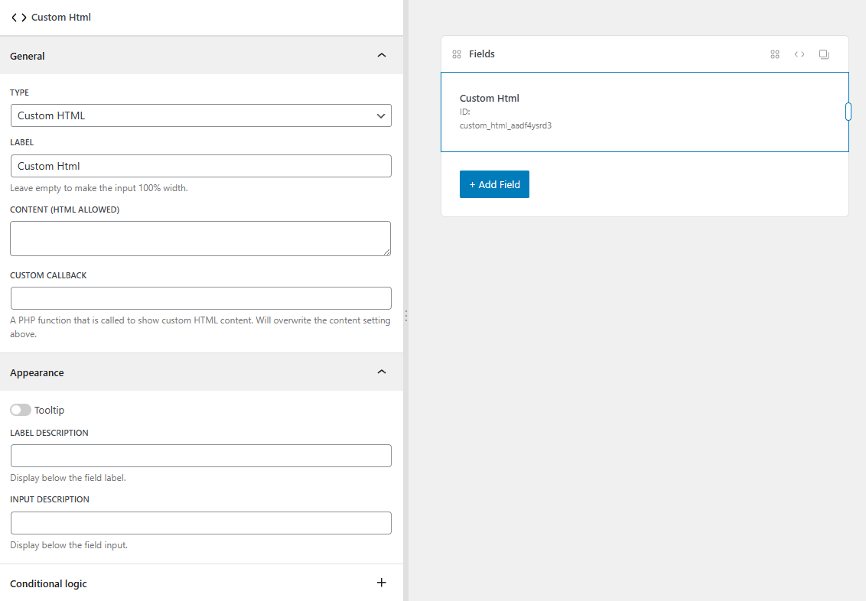Viewport: 866px width, 601px height.
Task: Enable the Tooltip toggle
Action: coord(21,410)
